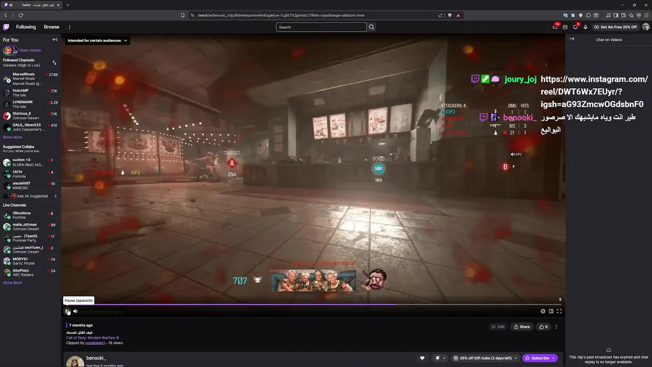This screenshot has height=367, width=652.
Task: Open Brave Rewards triangle icon
Action: pos(458,15)
